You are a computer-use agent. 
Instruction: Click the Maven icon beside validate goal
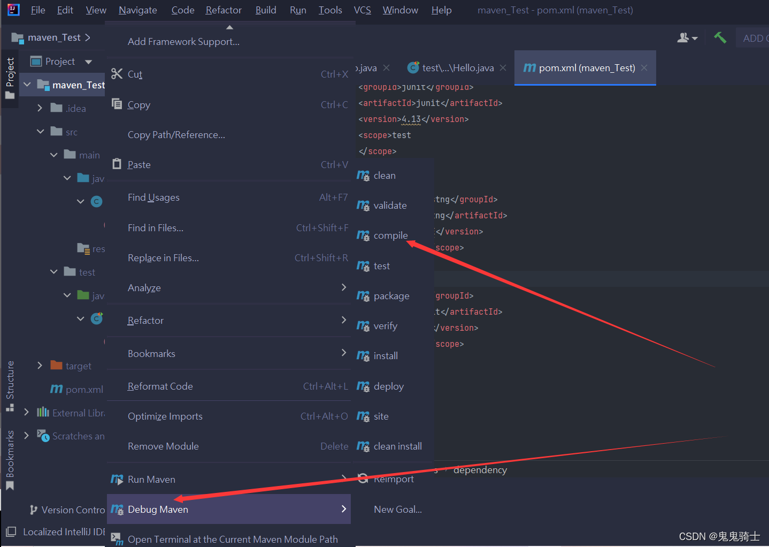tap(363, 206)
